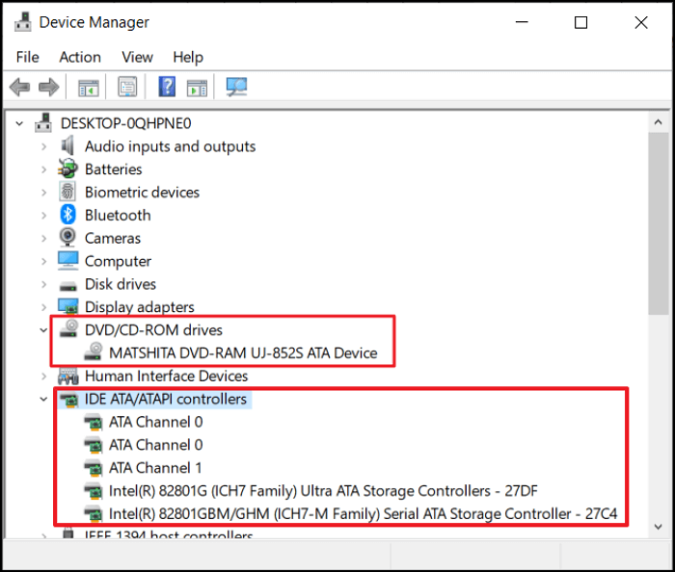Select Human Interface Devices label
Image resolution: width=675 pixels, height=572 pixels.
166,376
